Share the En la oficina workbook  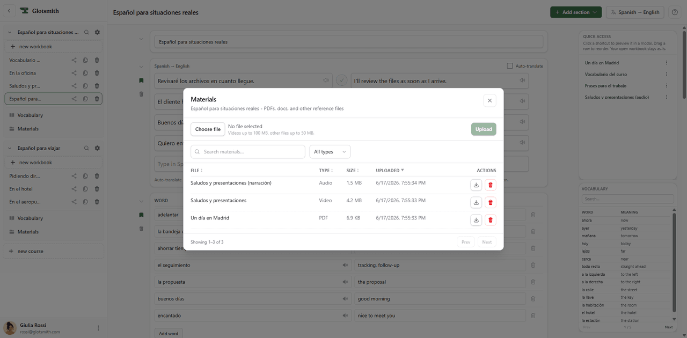(x=74, y=73)
